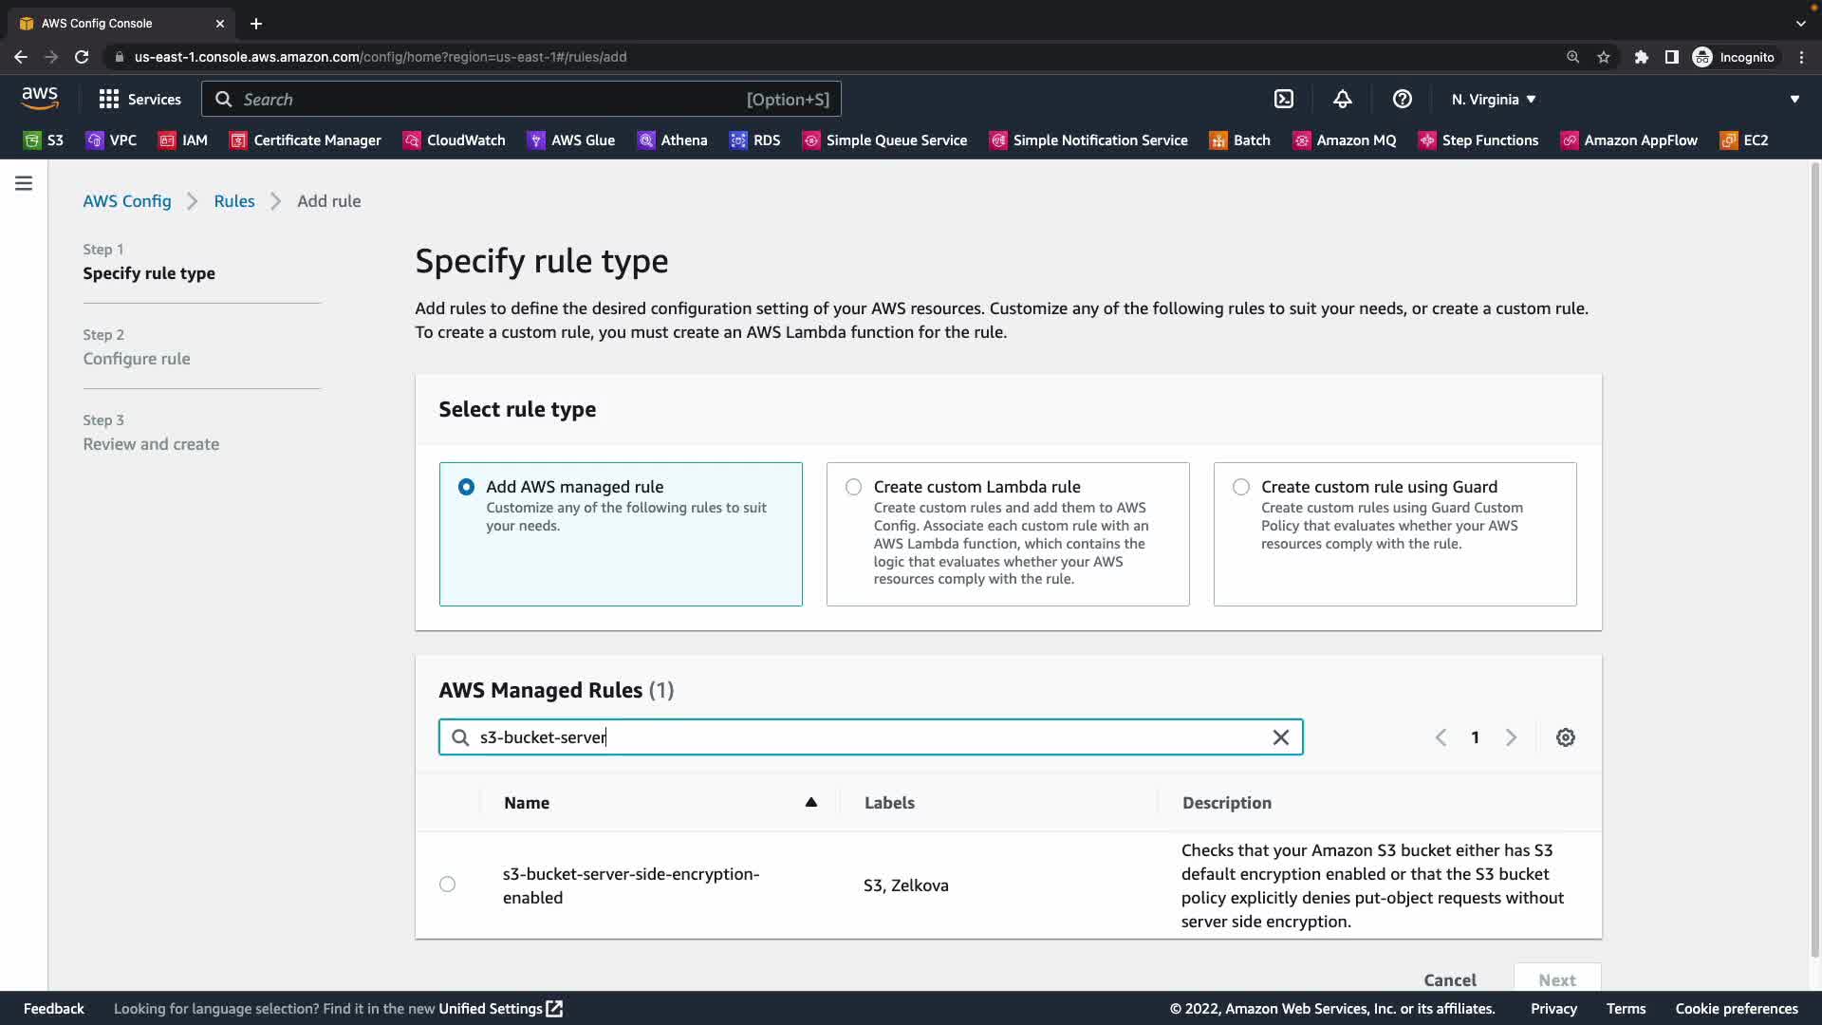Image resolution: width=1822 pixels, height=1025 pixels.
Task: Open CloudWatch from favorites bar
Action: click(x=454, y=140)
